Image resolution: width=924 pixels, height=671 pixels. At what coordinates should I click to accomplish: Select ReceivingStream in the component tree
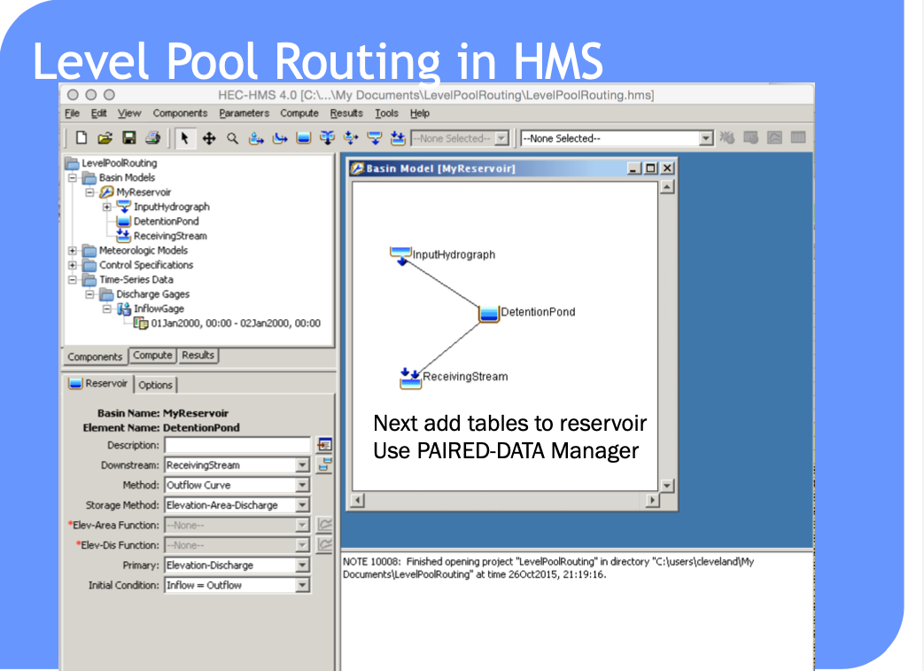tap(170, 236)
